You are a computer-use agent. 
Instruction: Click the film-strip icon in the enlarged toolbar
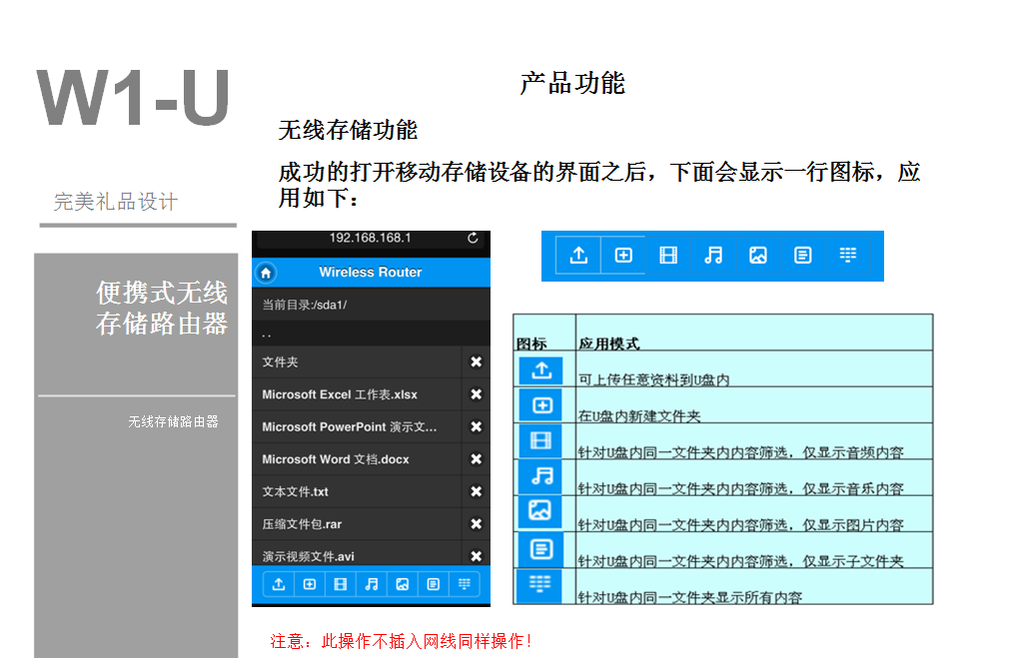click(668, 256)
